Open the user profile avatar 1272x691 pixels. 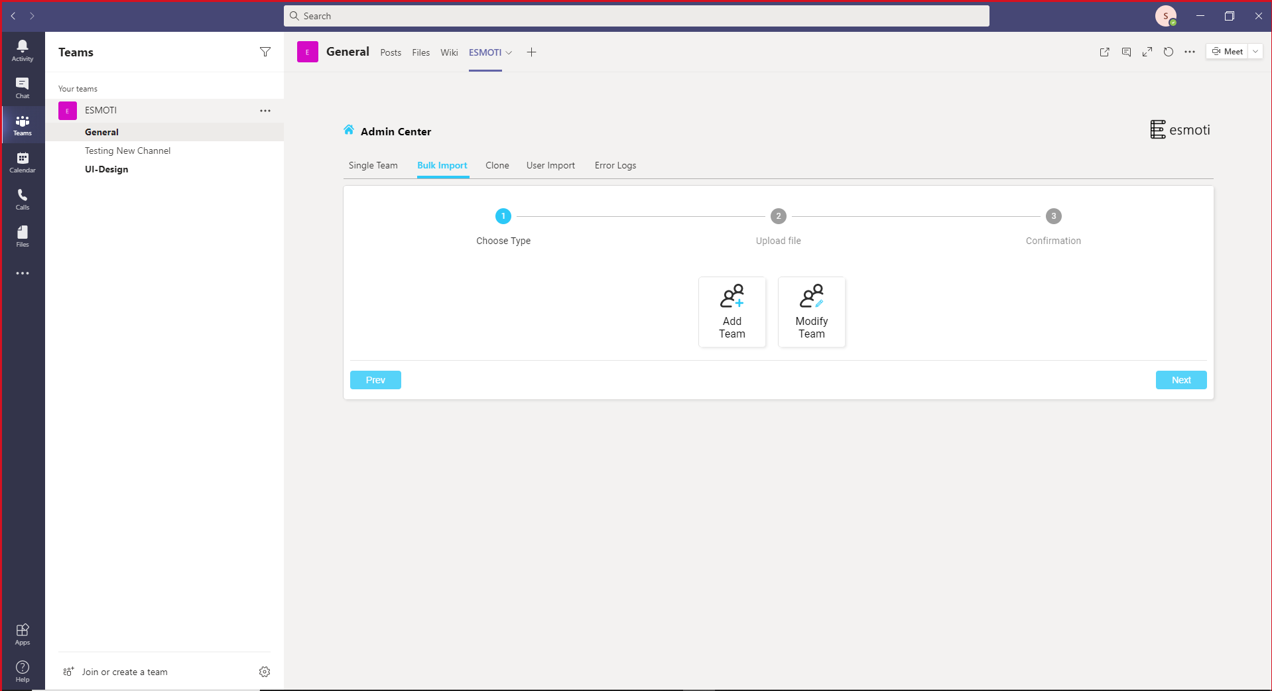(1166, 16)
